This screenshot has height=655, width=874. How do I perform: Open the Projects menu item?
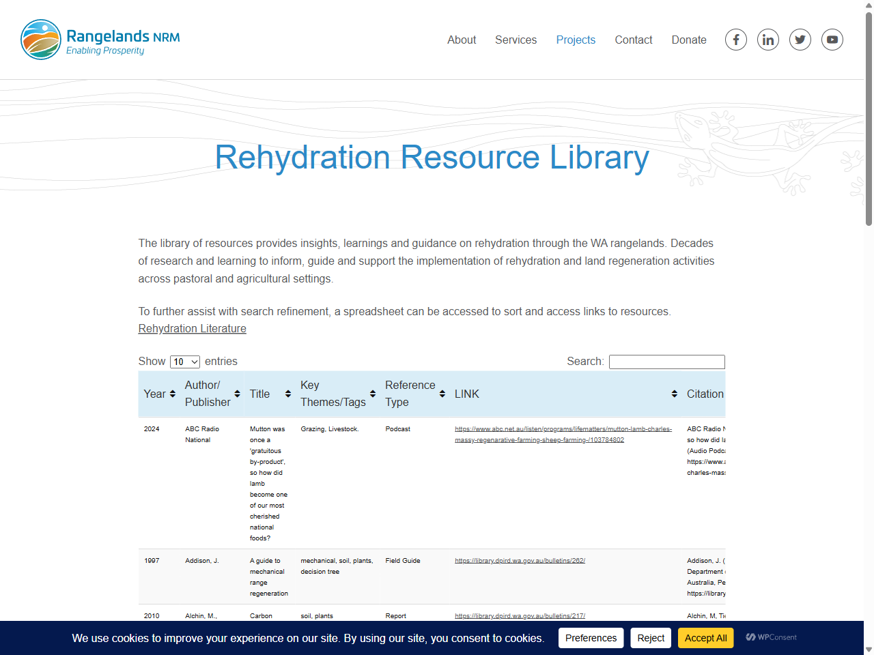tap(576, 40)
